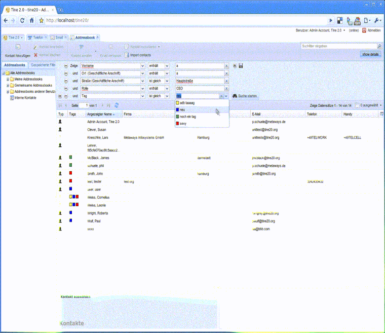The width and height of the screenshot is (385, 333).
Task: Open the Tine 2.0 menu tab
Action: coord(13,38)
